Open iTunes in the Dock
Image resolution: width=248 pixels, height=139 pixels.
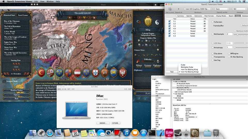[x=126, y=133]
